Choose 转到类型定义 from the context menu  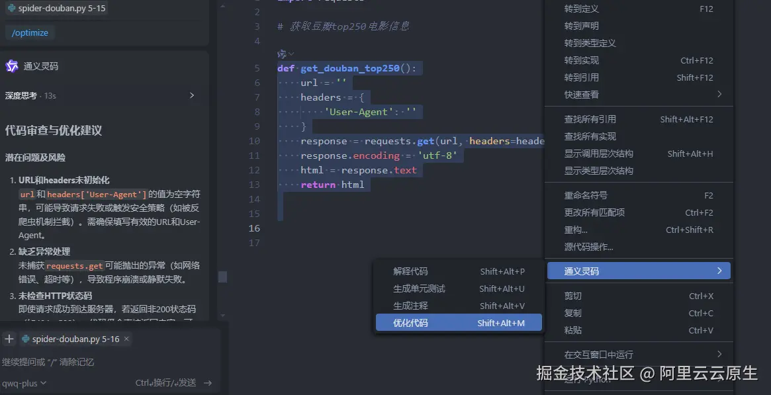point(639,43)
